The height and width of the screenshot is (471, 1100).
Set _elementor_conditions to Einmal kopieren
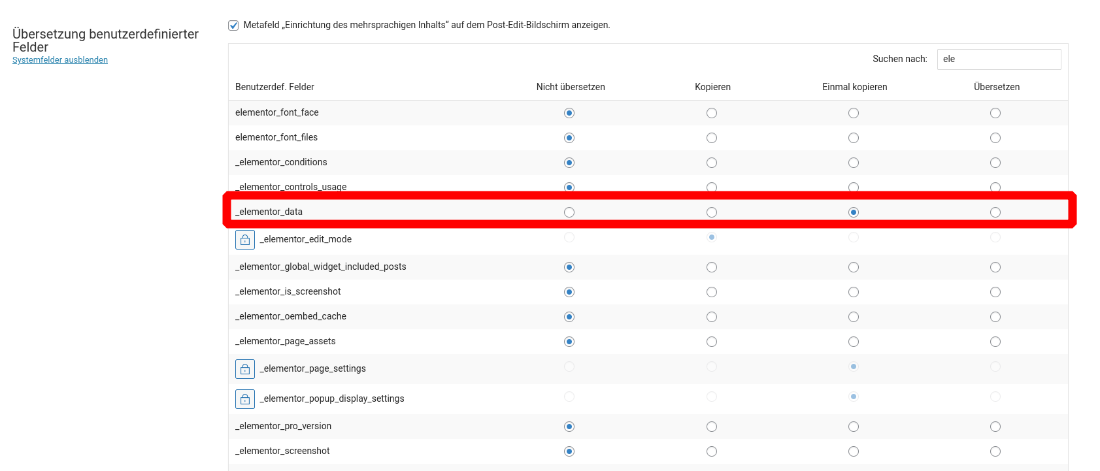(x=854, y=163)
